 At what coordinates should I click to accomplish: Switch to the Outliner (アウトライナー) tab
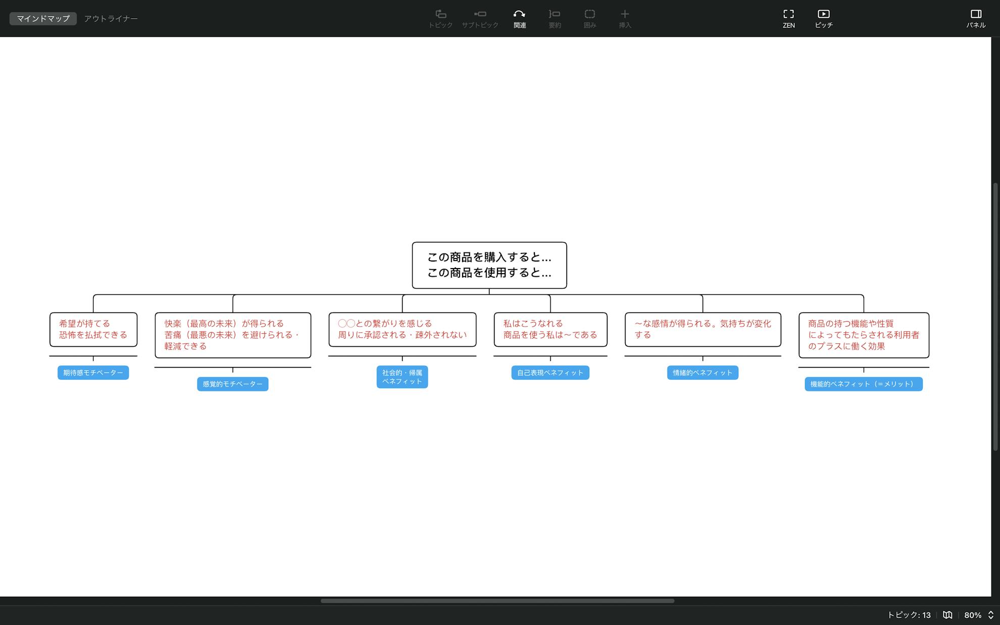[111, 19]
